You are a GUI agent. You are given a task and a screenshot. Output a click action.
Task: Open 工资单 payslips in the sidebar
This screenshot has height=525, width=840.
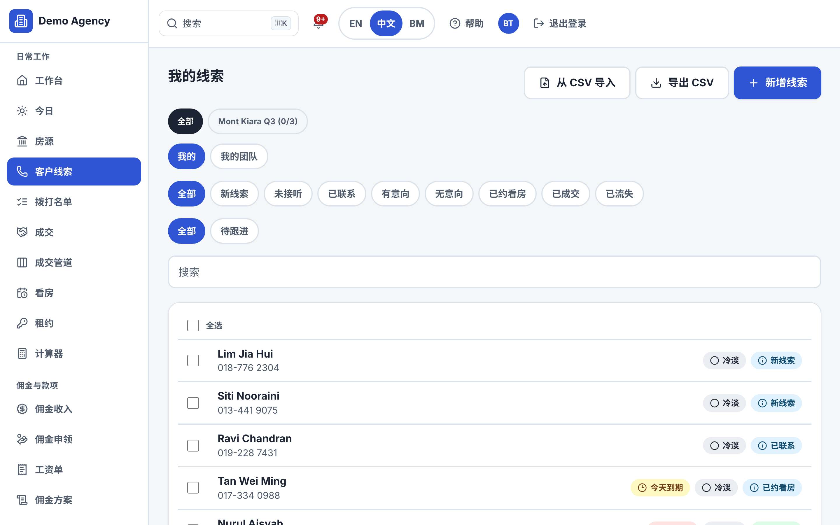[x=74, y=470]
